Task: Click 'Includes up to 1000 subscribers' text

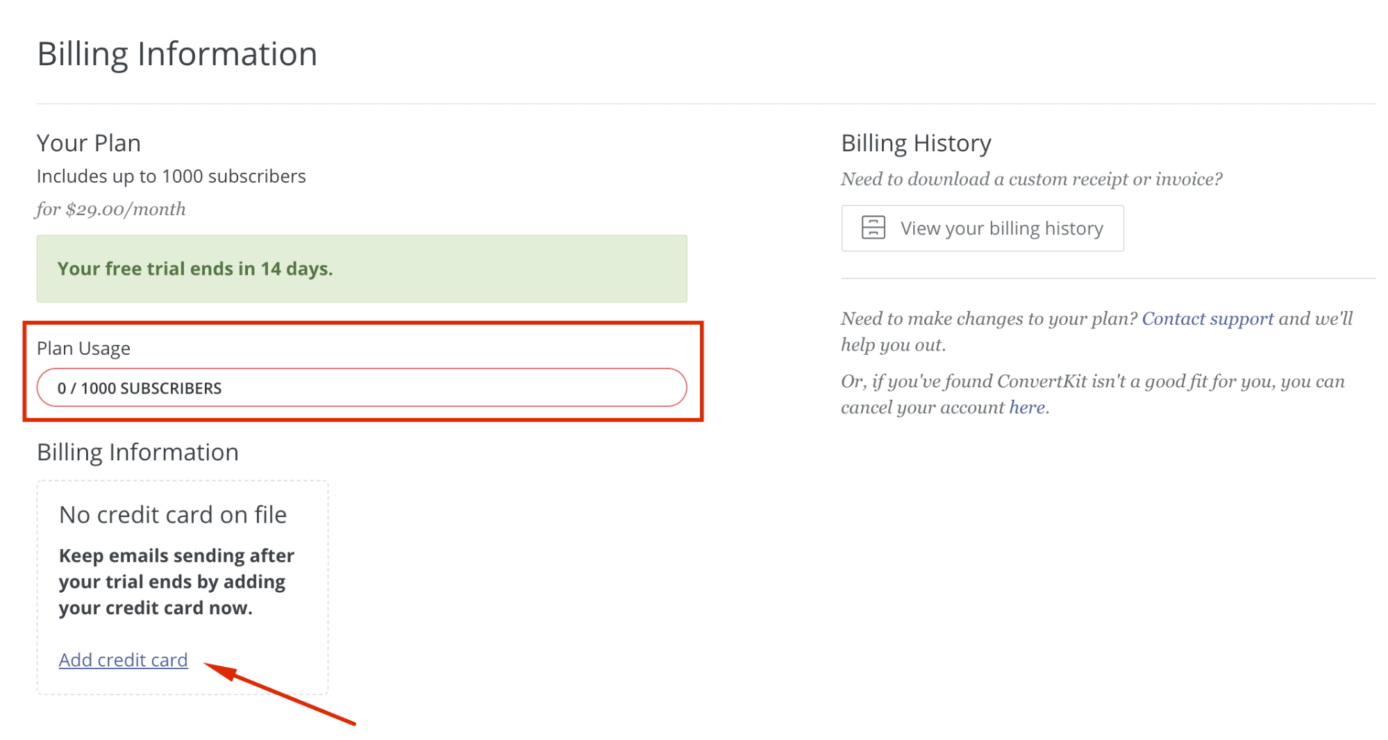Action: tap(171, 176)
